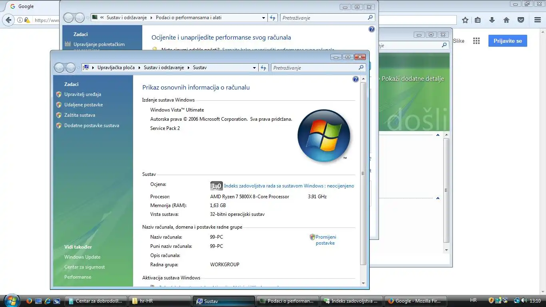Open Zaštita sustava task link
546x307 pixels.
point(80,115)
